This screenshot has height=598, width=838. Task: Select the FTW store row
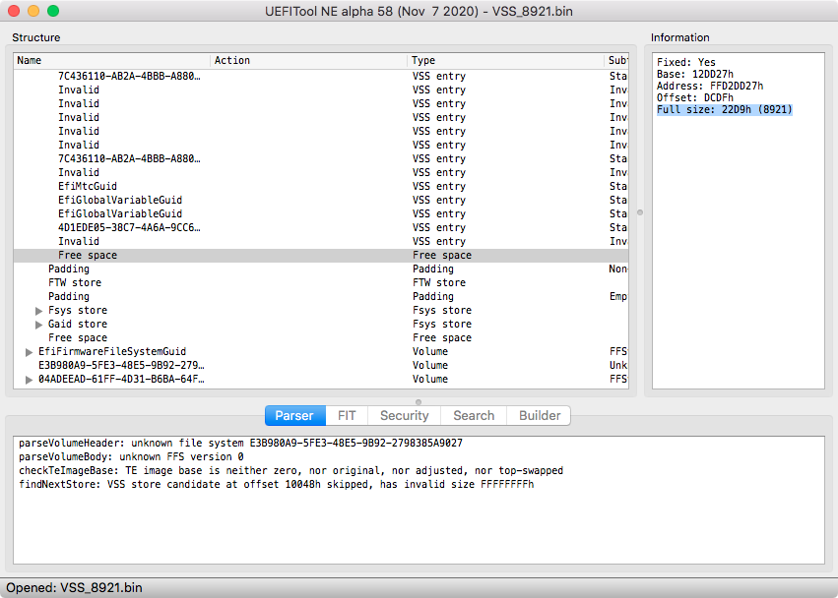74,283
